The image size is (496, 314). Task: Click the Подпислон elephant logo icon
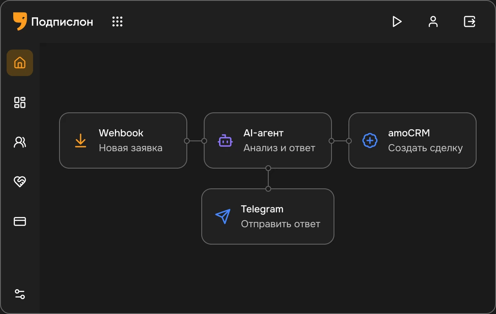click(x=20, y=21)
